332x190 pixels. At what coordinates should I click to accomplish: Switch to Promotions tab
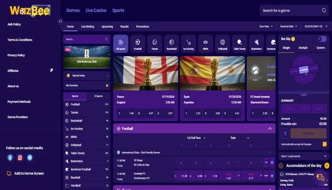point(143,27)
